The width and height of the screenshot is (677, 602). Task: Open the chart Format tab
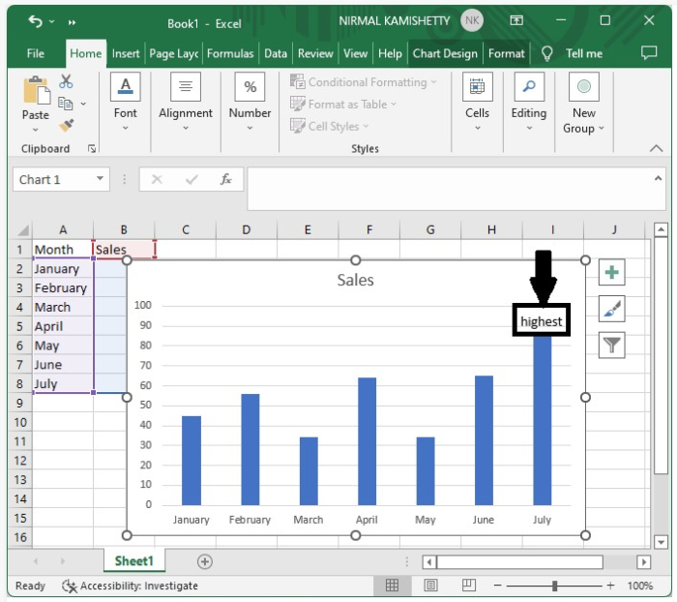[x=507, y=53]
